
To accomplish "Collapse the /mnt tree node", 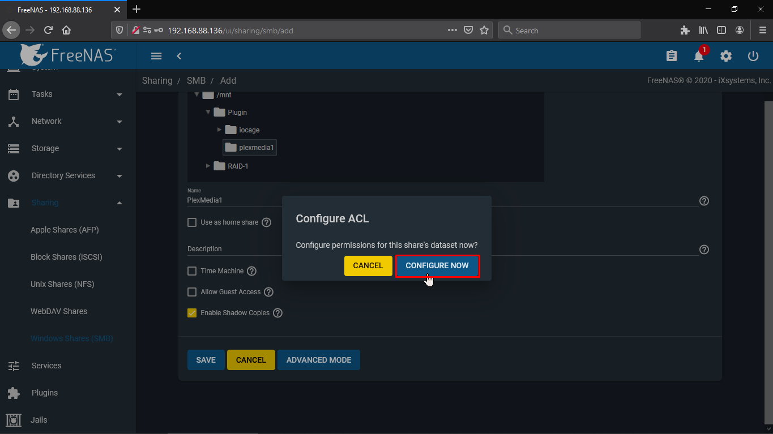I will click(x=197, y=95).
